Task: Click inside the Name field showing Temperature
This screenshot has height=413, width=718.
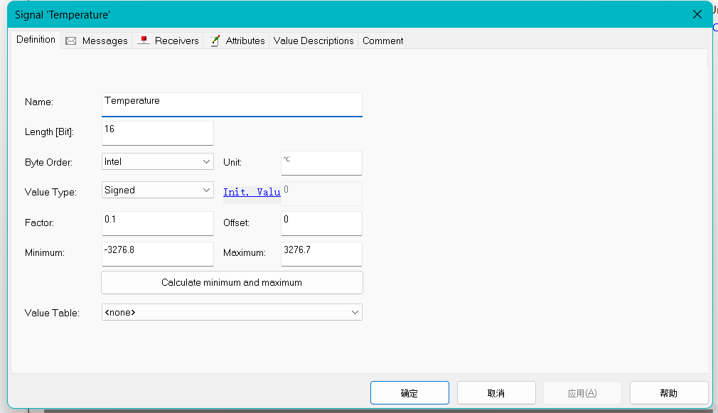Action: (x=231, y=104)
